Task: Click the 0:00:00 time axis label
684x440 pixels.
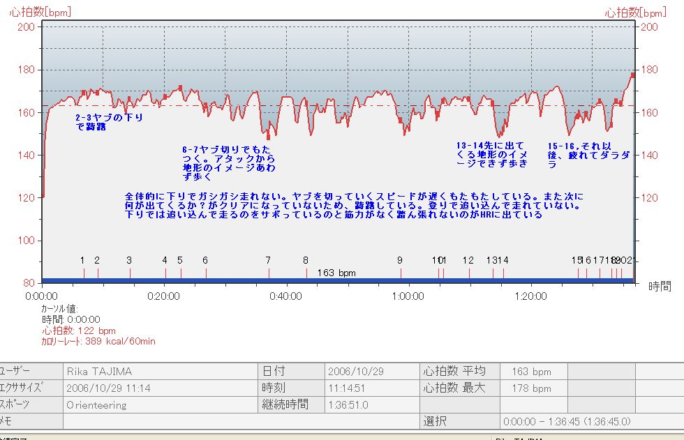Action: pyautogui.click(x=41, y=296)
